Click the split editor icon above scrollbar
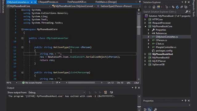197x111 pixels. point(139,10)
